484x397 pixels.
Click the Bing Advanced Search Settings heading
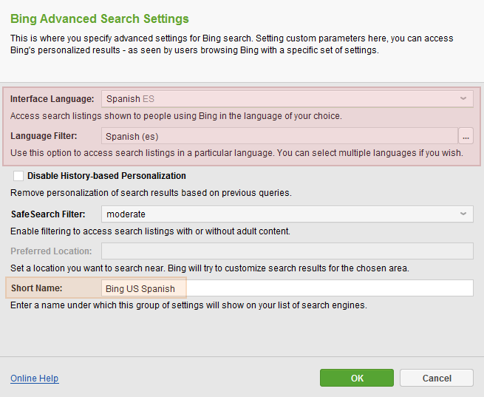tap(100, 18)
